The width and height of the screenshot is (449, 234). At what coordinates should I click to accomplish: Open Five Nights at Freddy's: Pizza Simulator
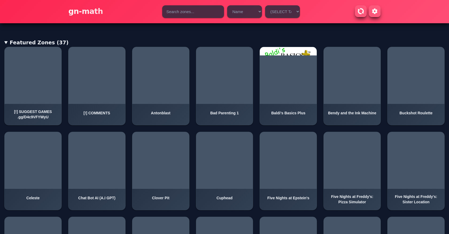[x=352, y=171]
